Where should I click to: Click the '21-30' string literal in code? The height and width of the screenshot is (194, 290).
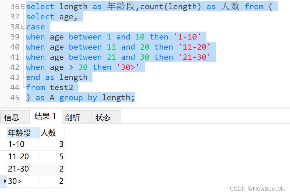pyautogui.click(x=195, y=57)
